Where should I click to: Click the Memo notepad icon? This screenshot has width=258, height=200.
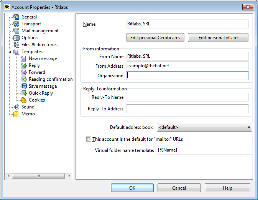[16, 114]
